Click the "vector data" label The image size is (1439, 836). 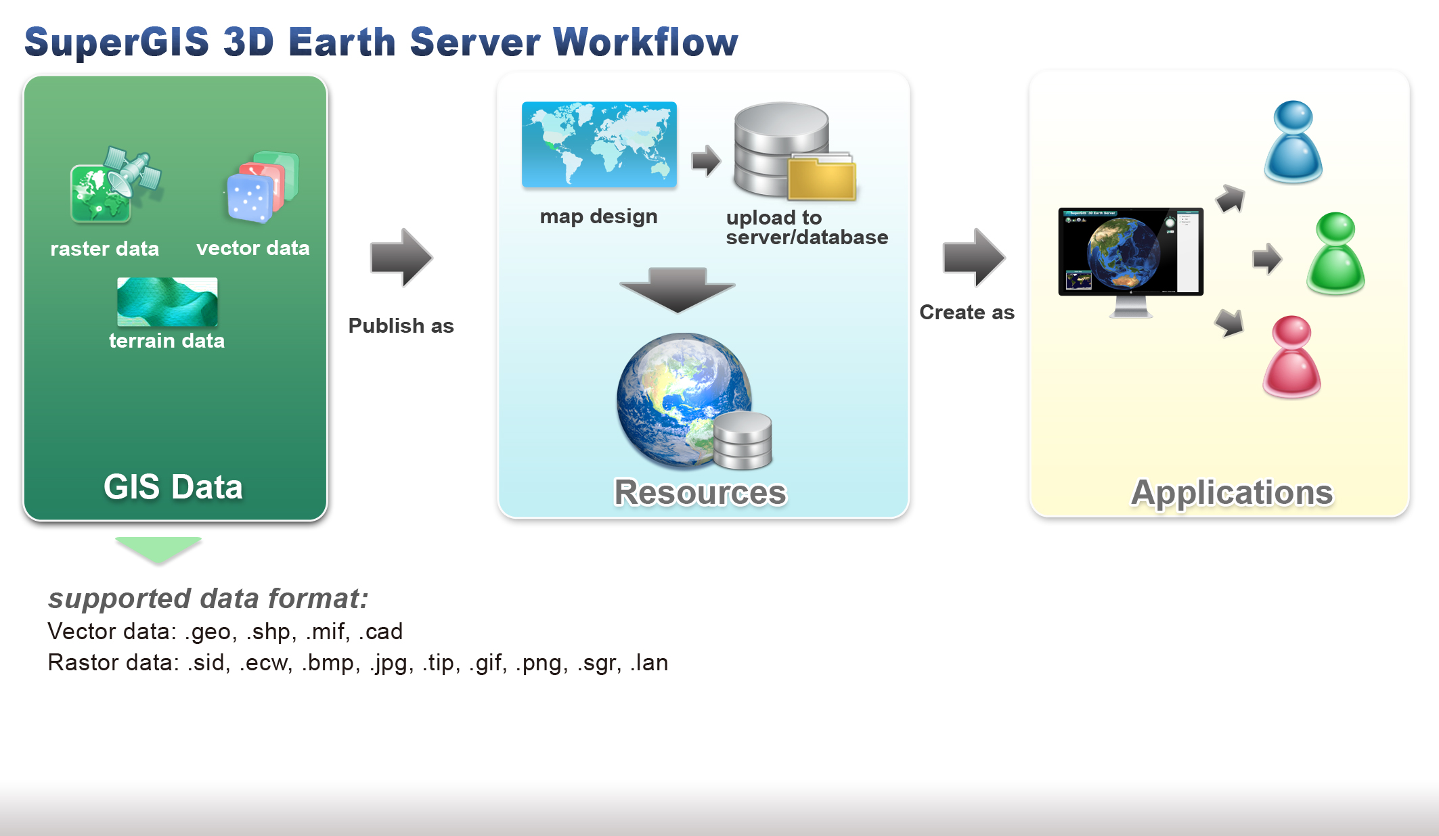click(253, 248)
